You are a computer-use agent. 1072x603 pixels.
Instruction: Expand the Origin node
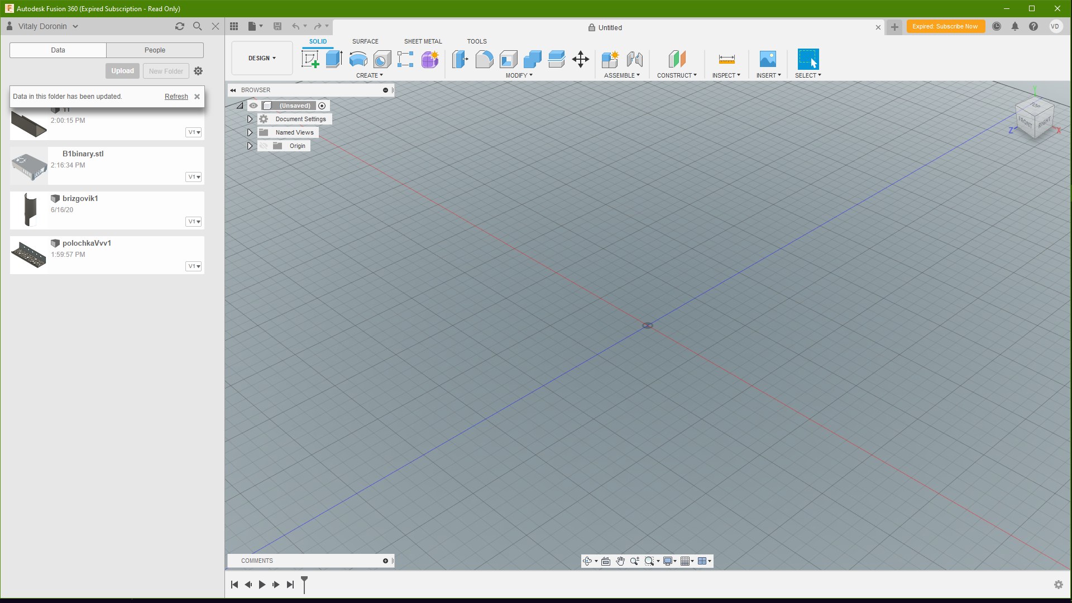250,146
